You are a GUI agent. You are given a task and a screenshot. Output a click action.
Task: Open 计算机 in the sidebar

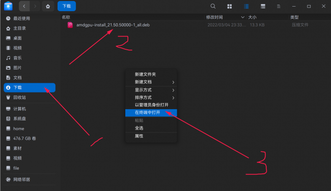click(30, 109)
